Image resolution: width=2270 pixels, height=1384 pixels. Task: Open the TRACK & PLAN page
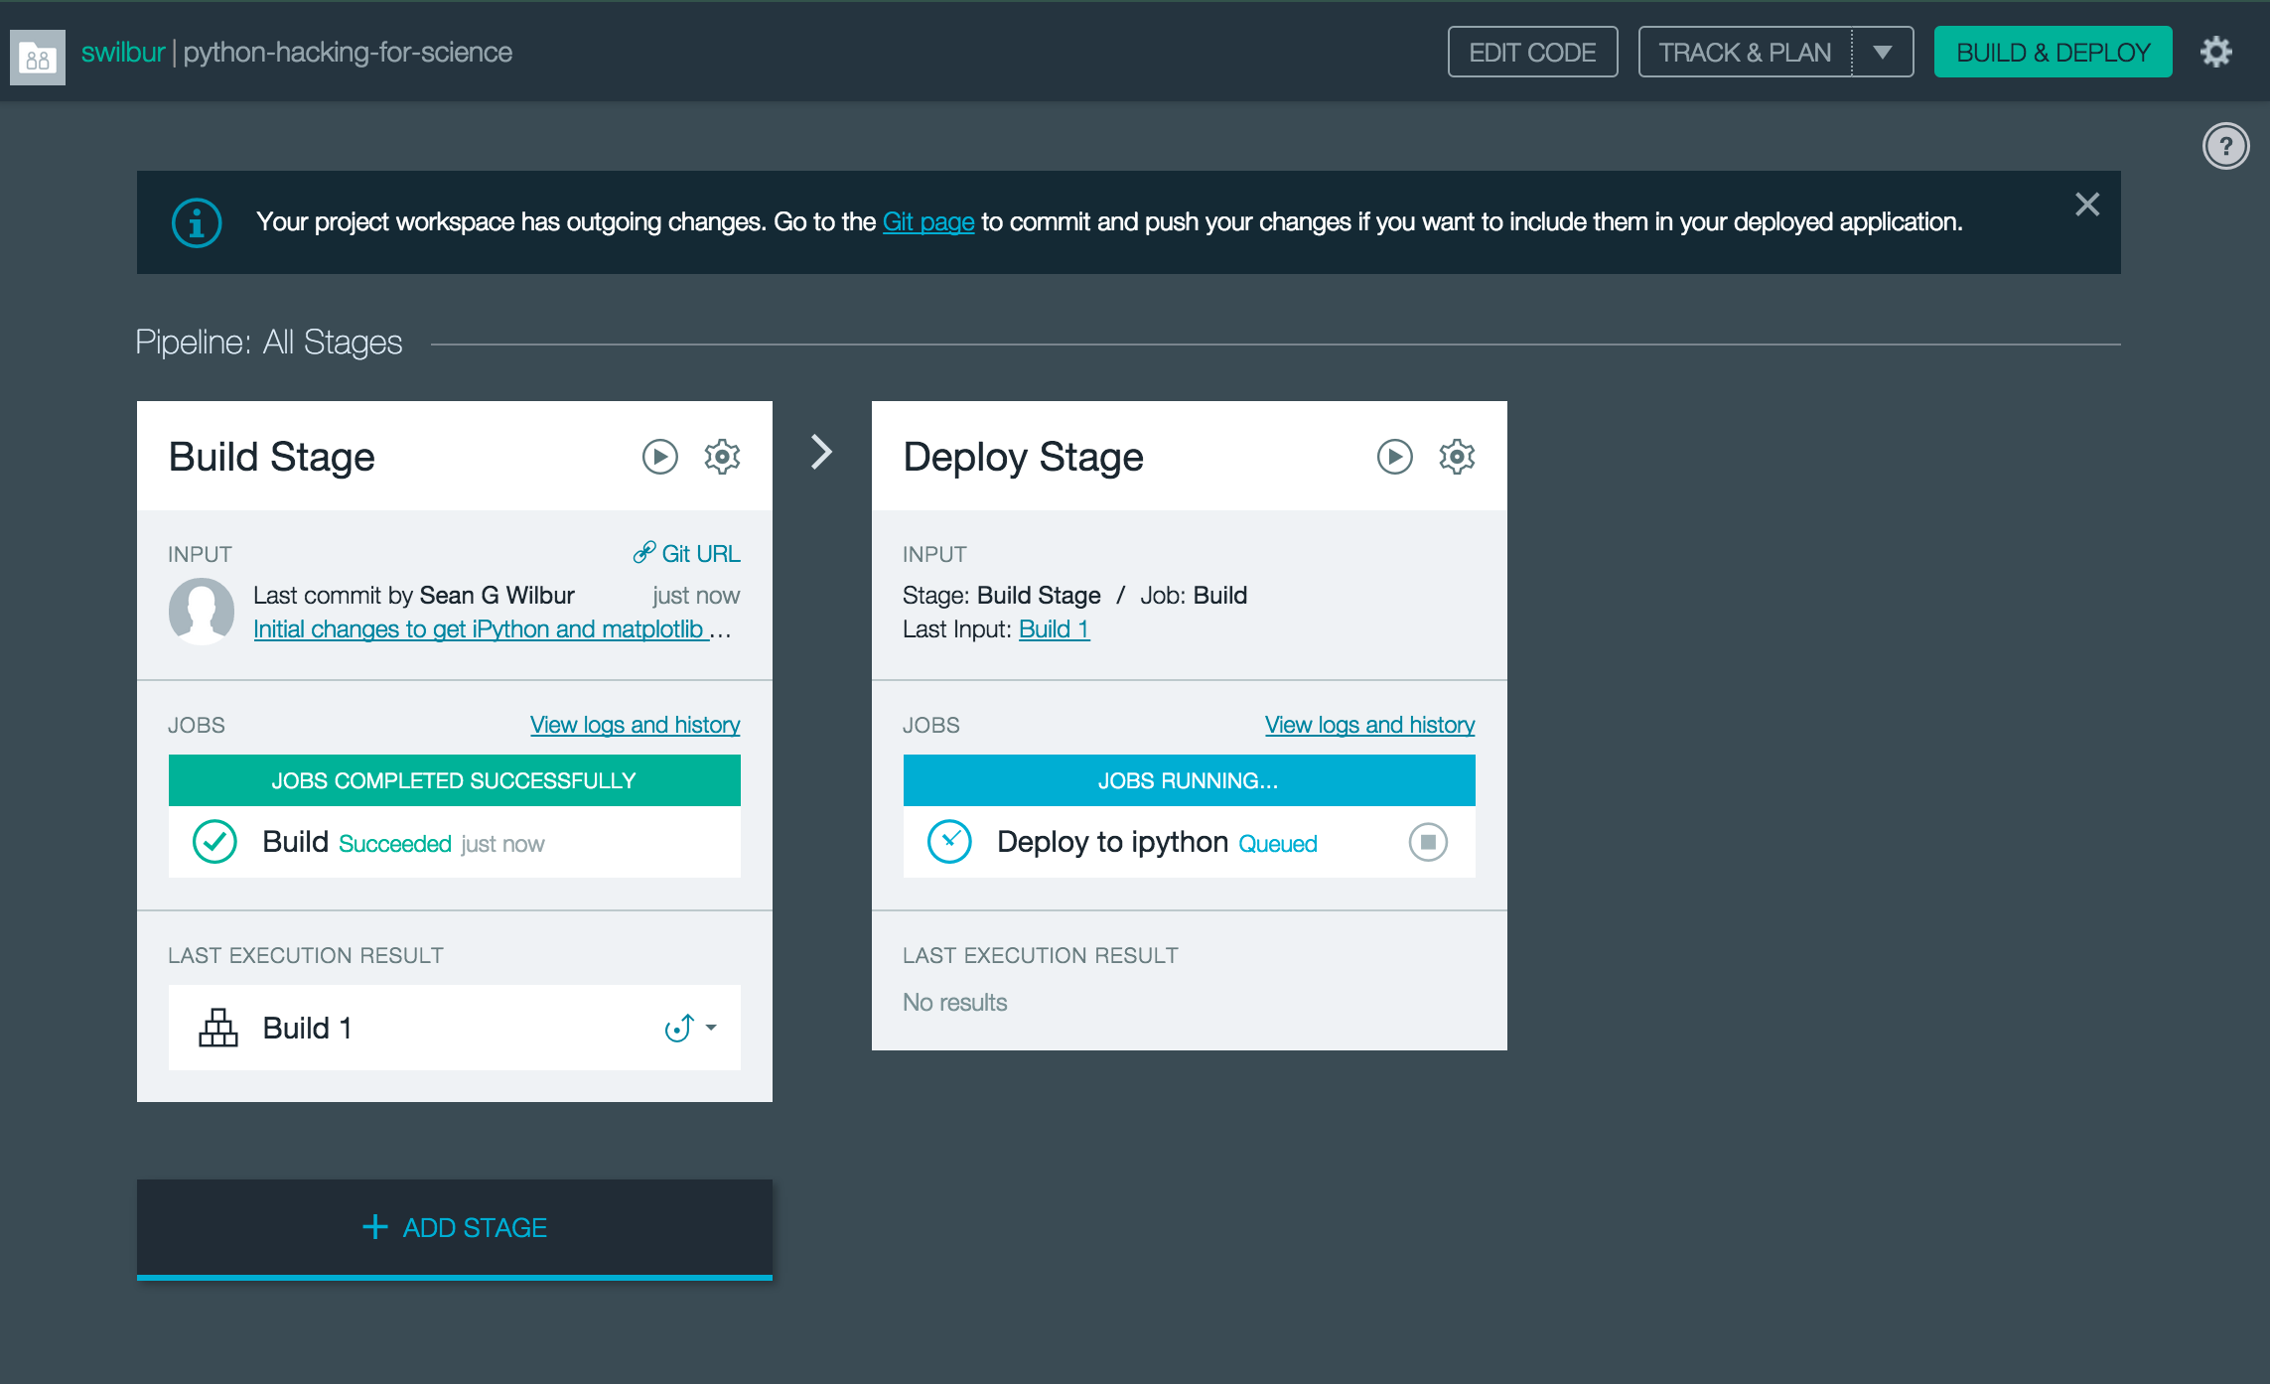pyautogui.click(x=1745, y=52)
